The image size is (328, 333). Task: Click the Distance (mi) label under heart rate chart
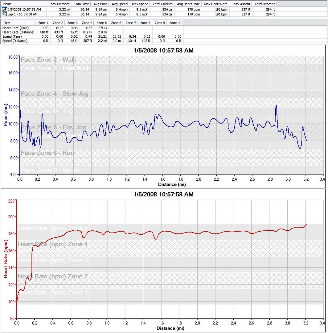coord(170,328)
